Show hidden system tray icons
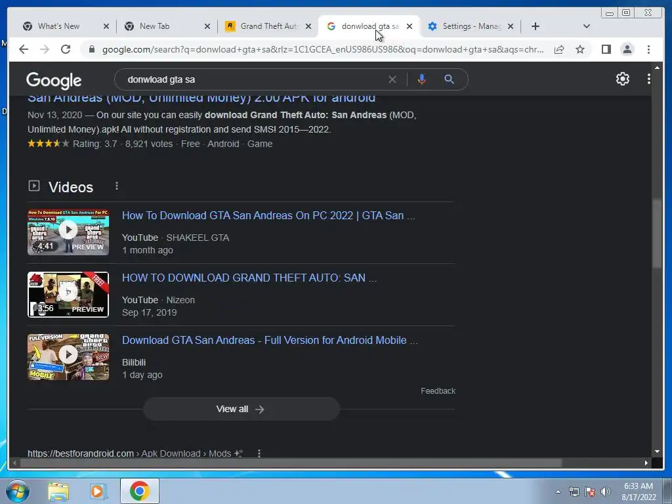Image resolution: width=672 pixels, height=504 pixels. pos(558,492)
